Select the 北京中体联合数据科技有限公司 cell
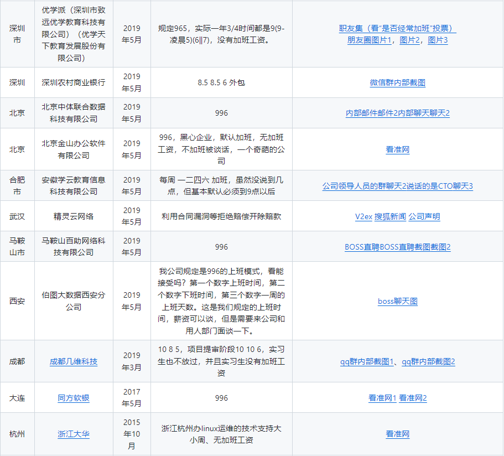Viewport: 504px width, 456px height. coord(74,113)
